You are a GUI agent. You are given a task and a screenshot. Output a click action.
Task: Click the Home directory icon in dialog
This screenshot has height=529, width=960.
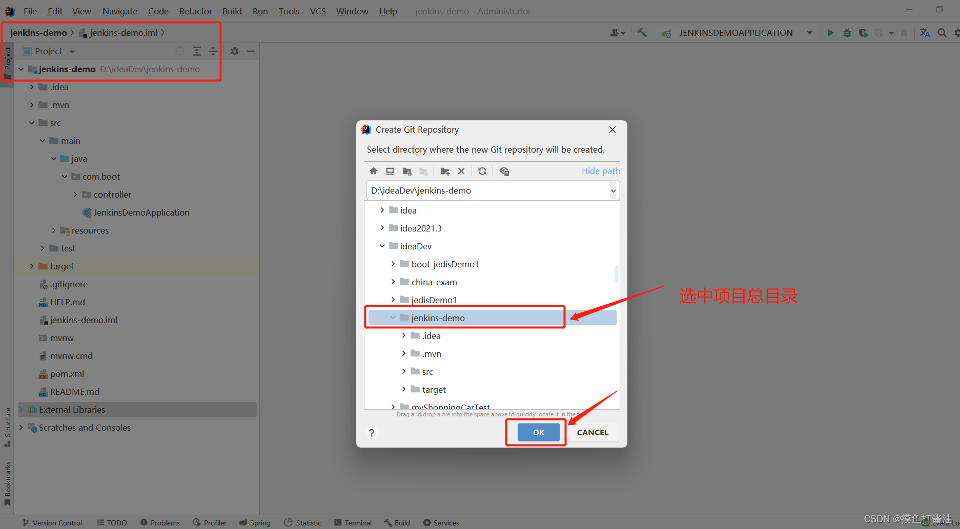pos(374,171)
